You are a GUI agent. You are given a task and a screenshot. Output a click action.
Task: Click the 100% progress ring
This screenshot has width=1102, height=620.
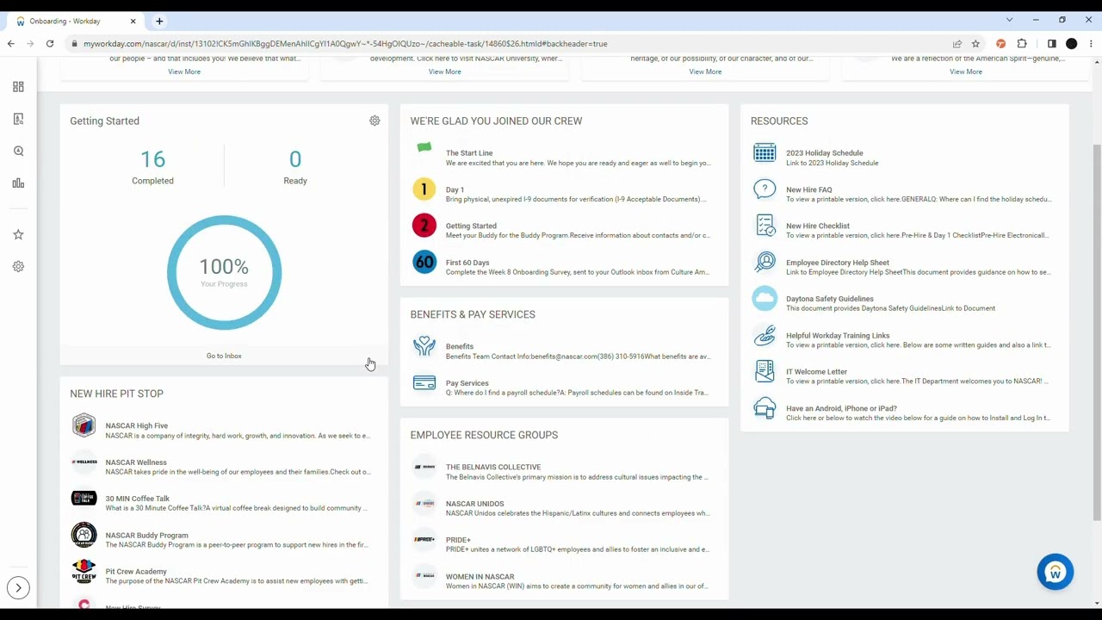click(224, 272)
